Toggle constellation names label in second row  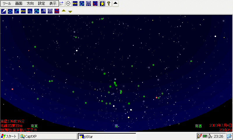[x=23, y=11]
